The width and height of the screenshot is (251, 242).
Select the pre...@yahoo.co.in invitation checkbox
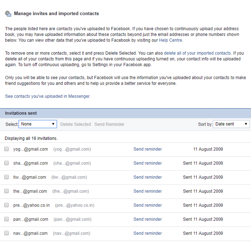click(x=6, y=205)
